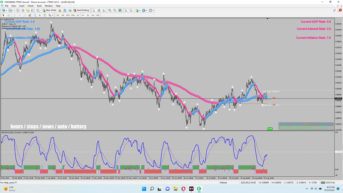343x193 pixels.
Task: Toggle Auto Scroll chart button
Action: tap(126, 10)
